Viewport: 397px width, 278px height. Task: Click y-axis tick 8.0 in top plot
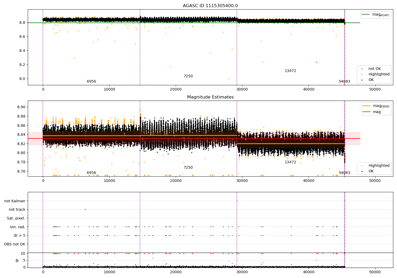point(22,79)
